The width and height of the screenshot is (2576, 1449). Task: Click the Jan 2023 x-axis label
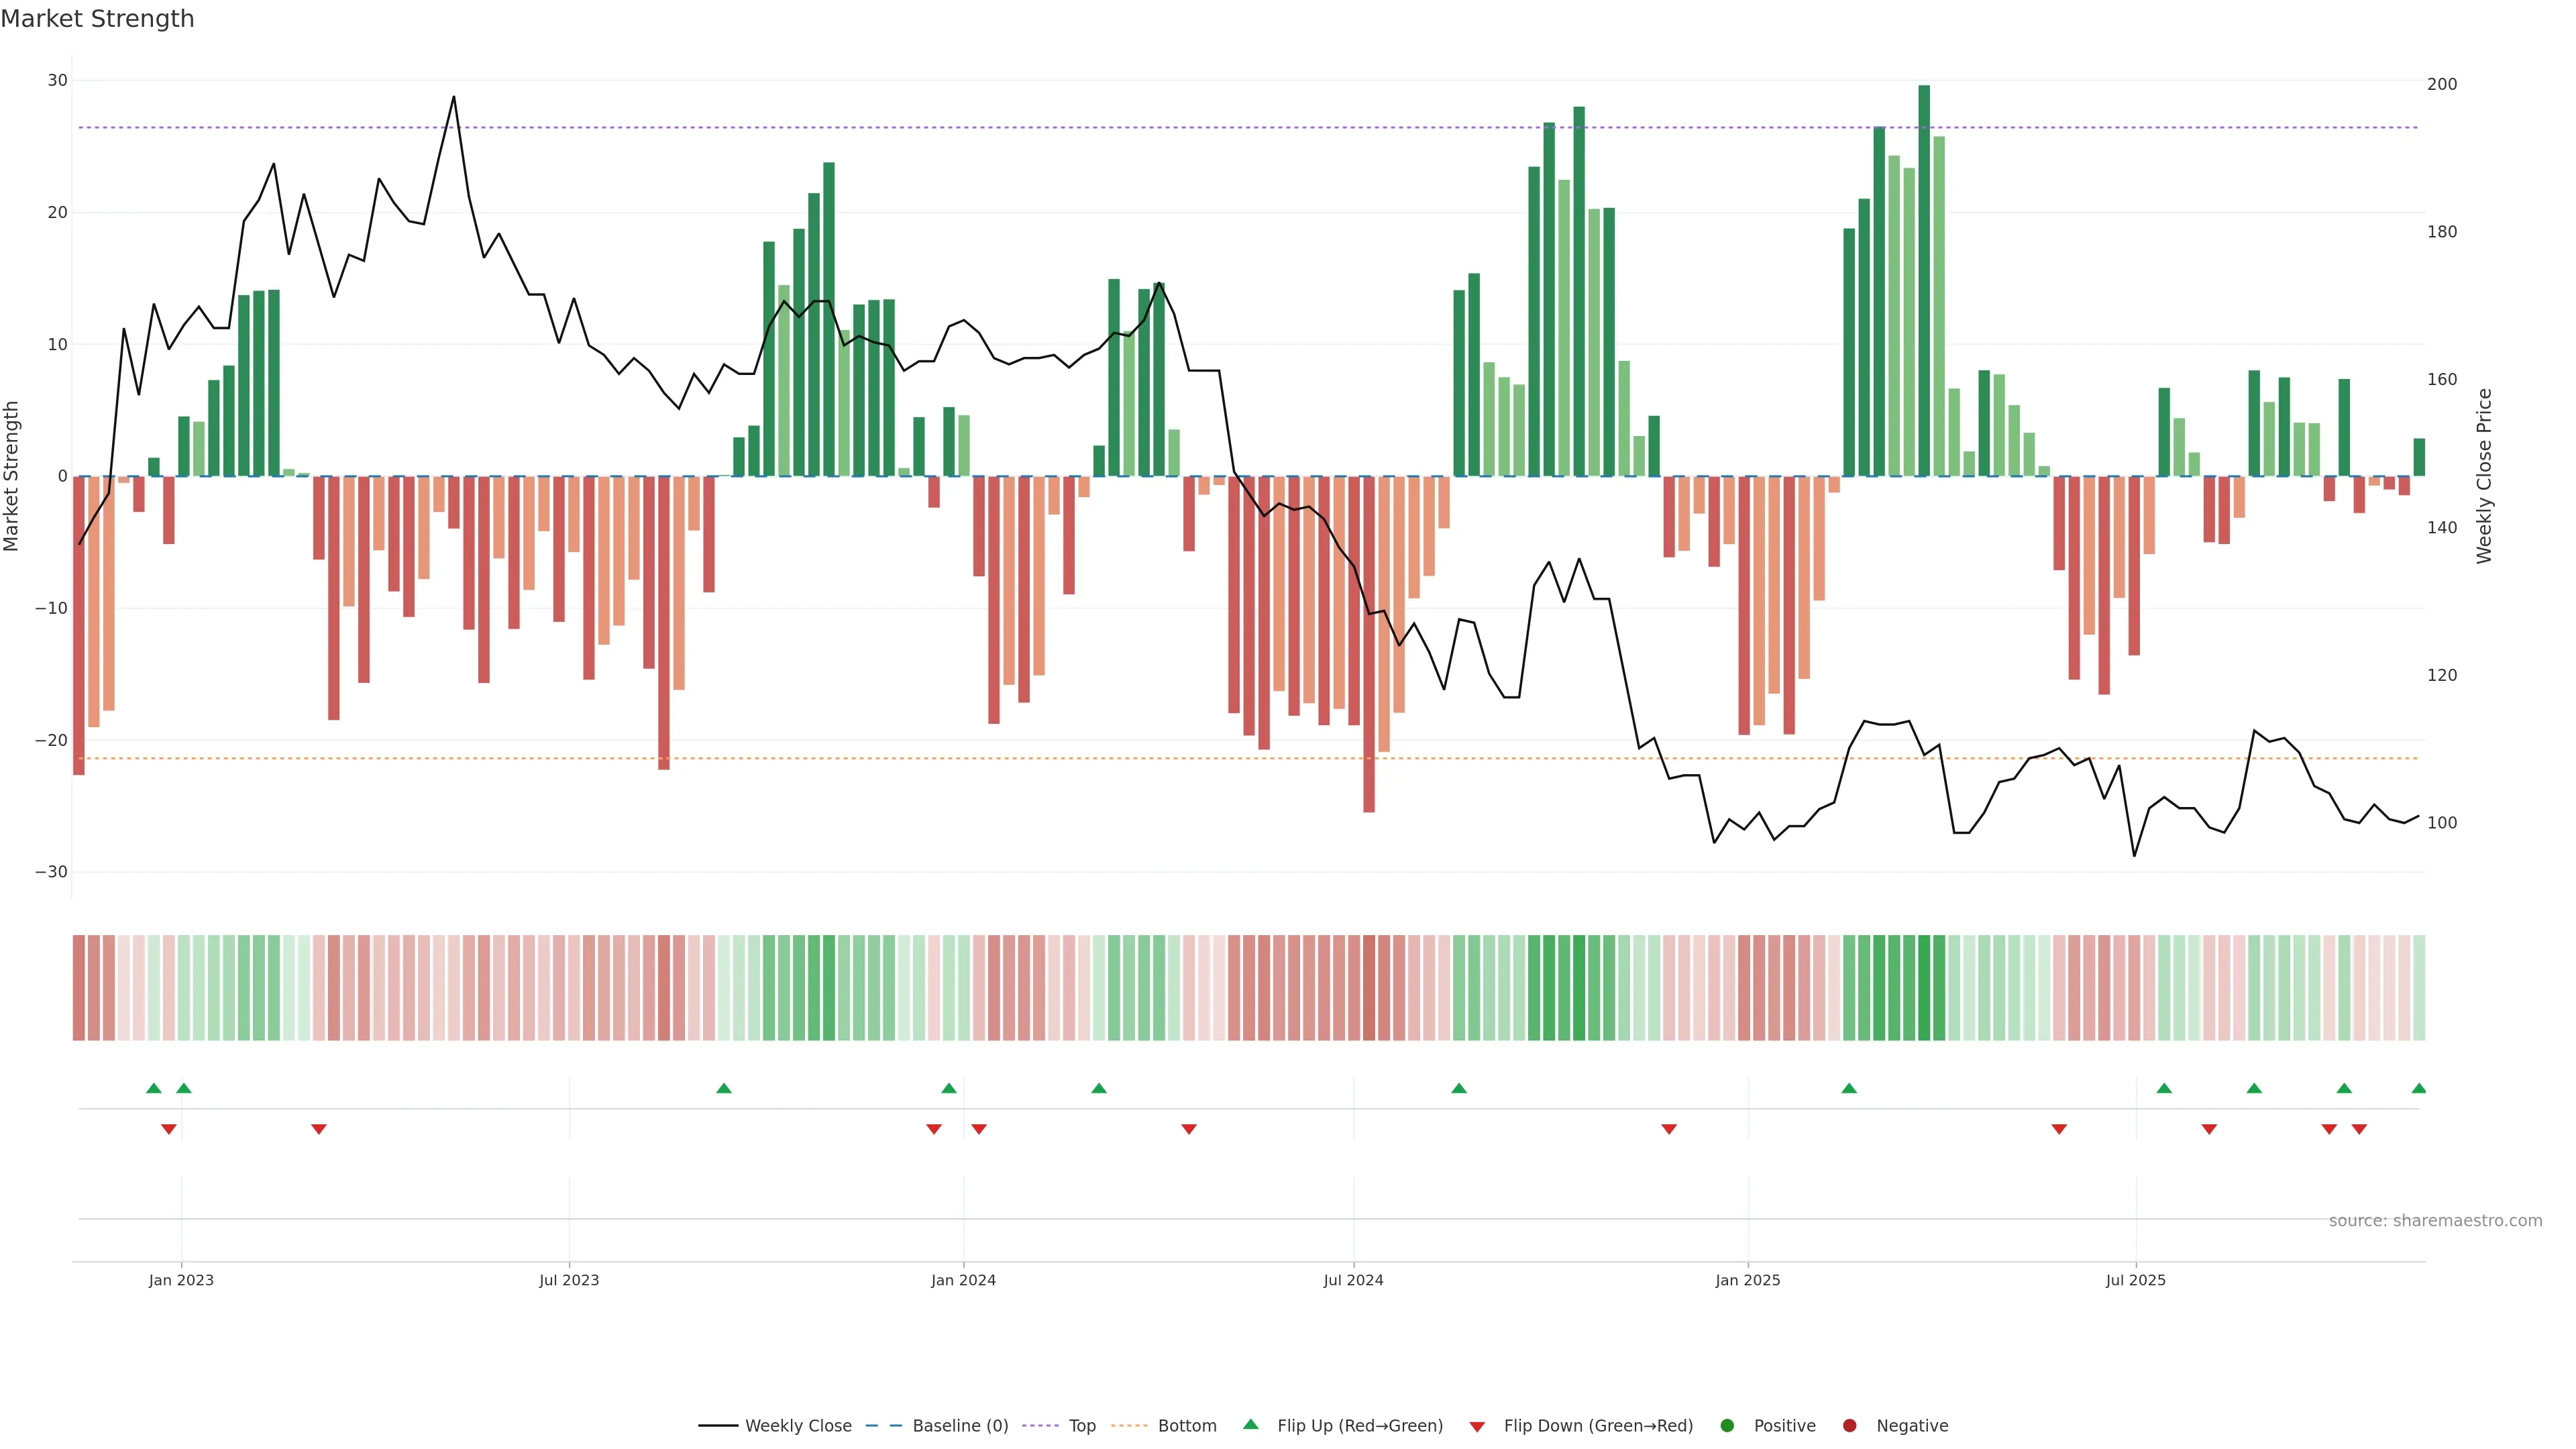[181, 1280]
